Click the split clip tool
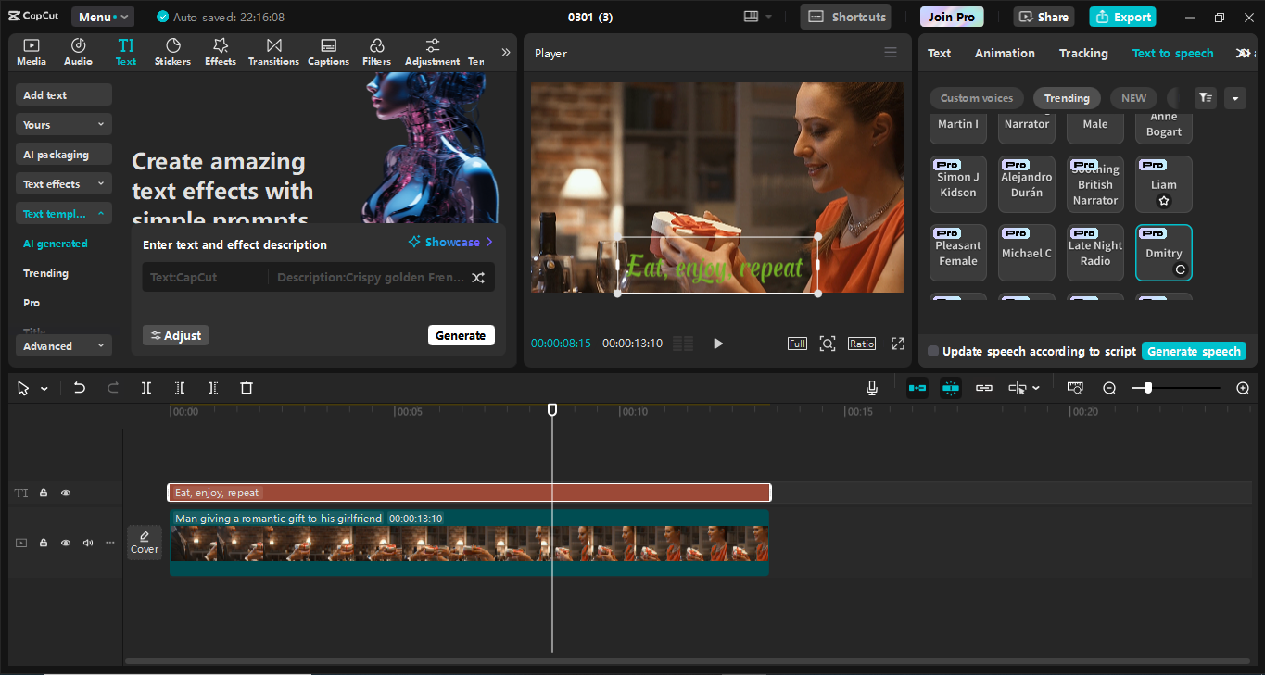This screenshot has width=1265, height=675. click(146, 388)
